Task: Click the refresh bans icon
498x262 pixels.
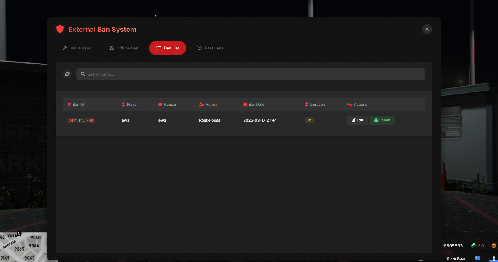Action: [x=67, y=74]
